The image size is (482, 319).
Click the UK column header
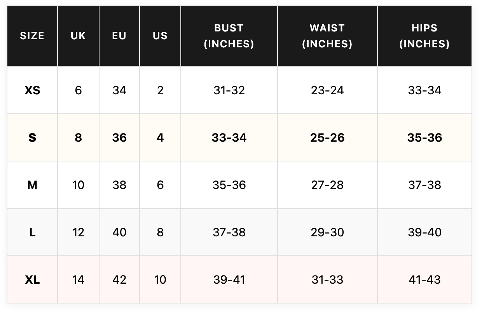[78, 36]
